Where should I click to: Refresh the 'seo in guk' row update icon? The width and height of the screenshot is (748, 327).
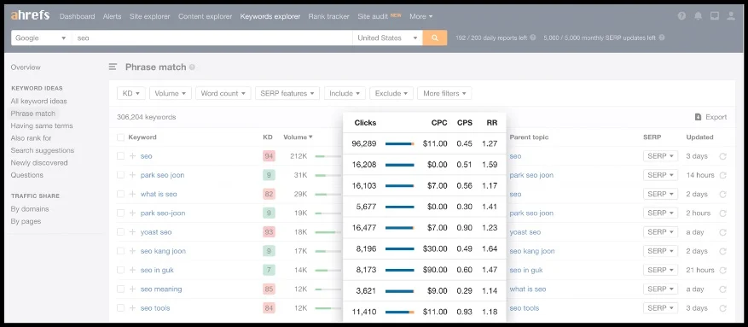tap(722, 270)
